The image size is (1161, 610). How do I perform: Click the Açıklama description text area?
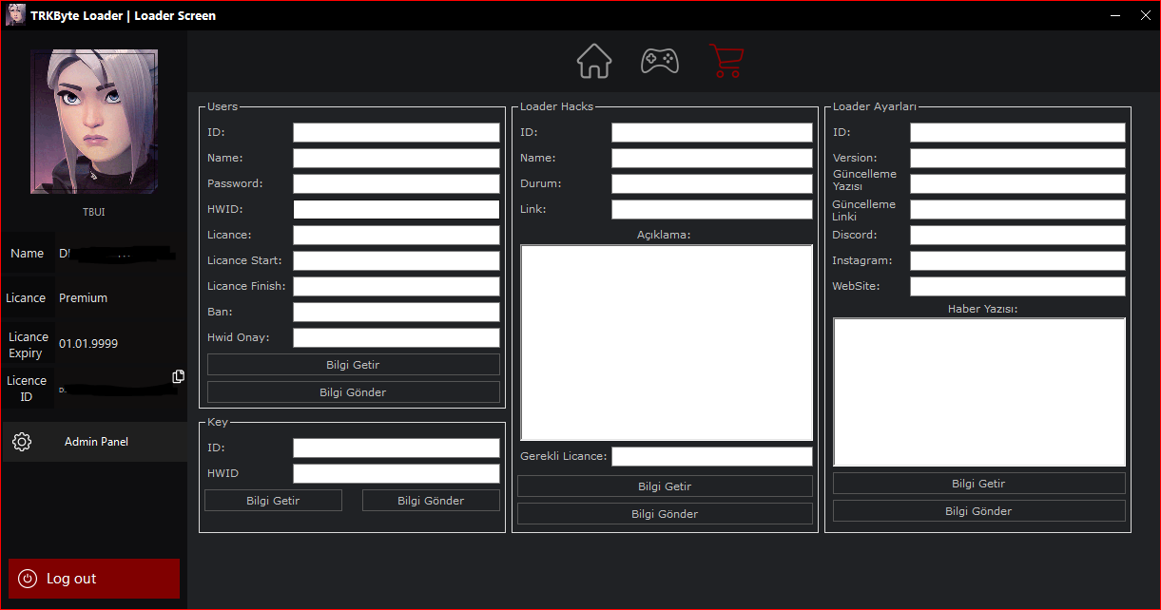[x=667, y=343]
